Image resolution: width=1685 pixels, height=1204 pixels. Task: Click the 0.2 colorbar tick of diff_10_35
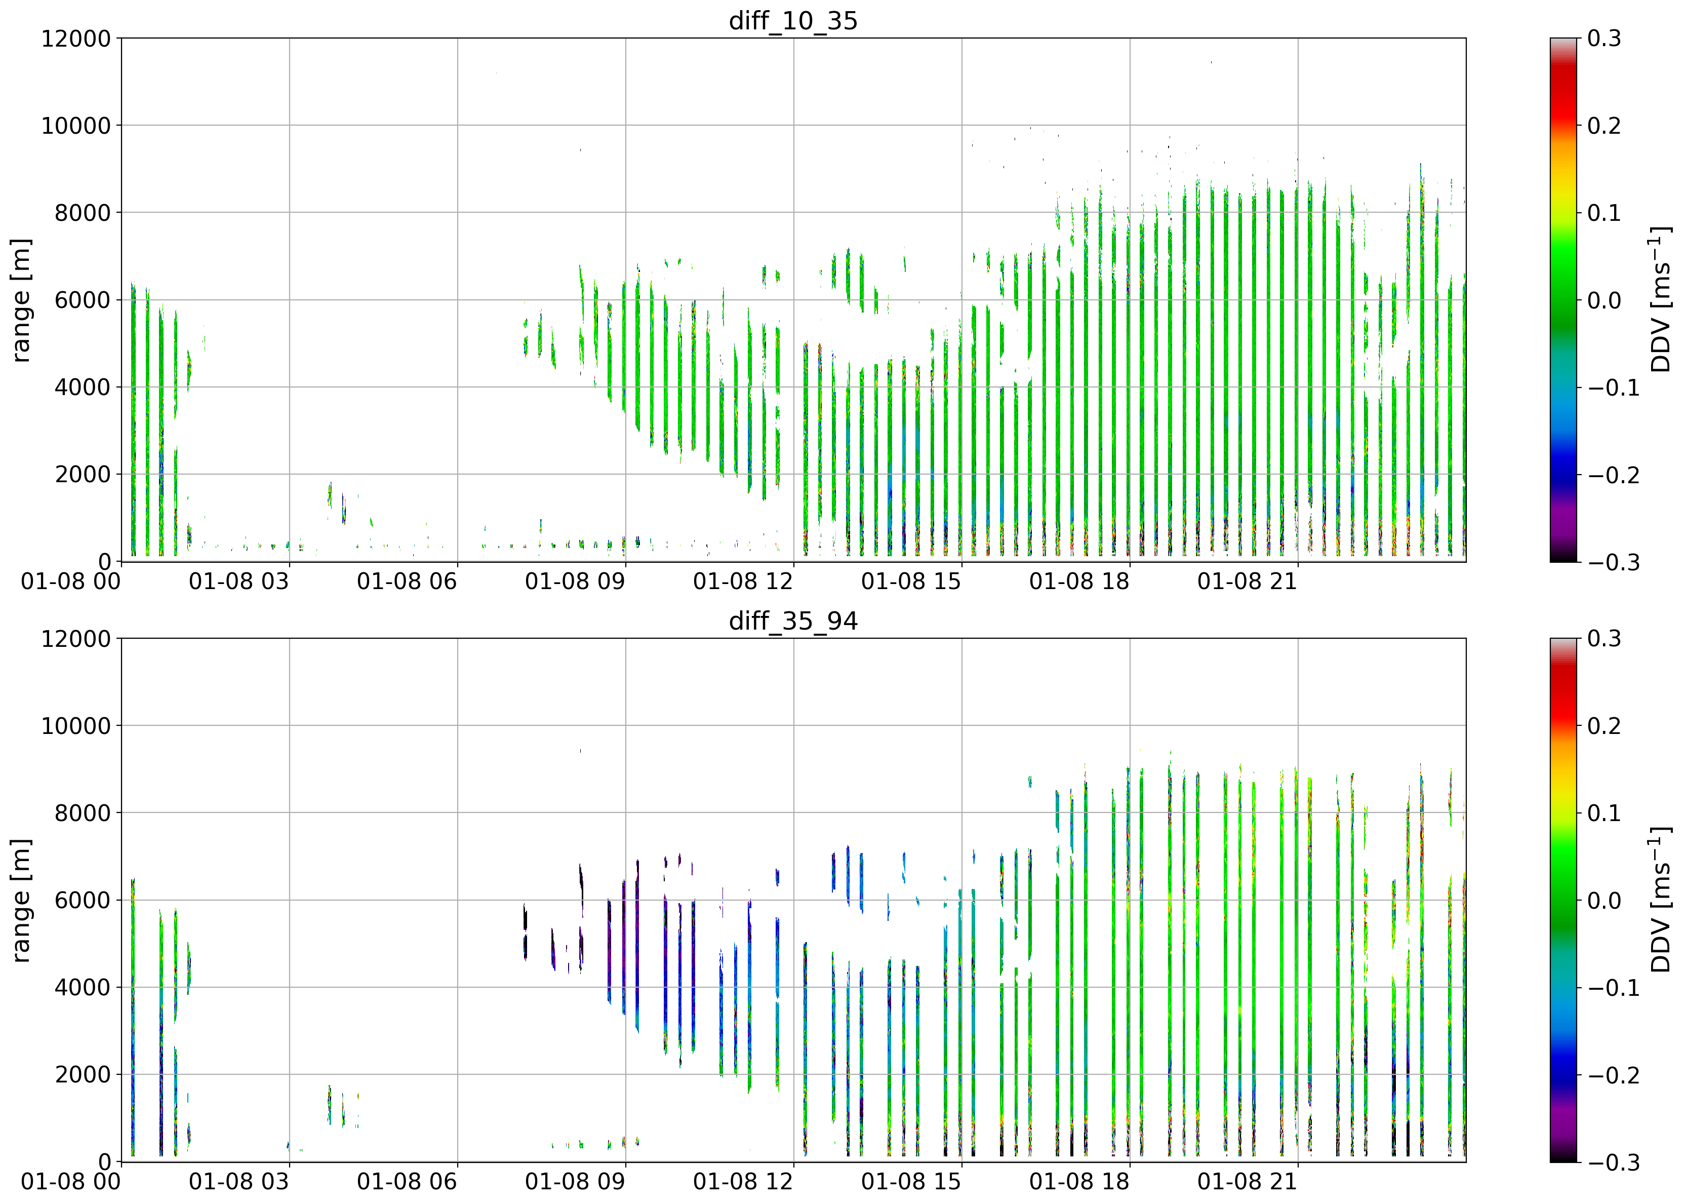(x=1604, y=125)
